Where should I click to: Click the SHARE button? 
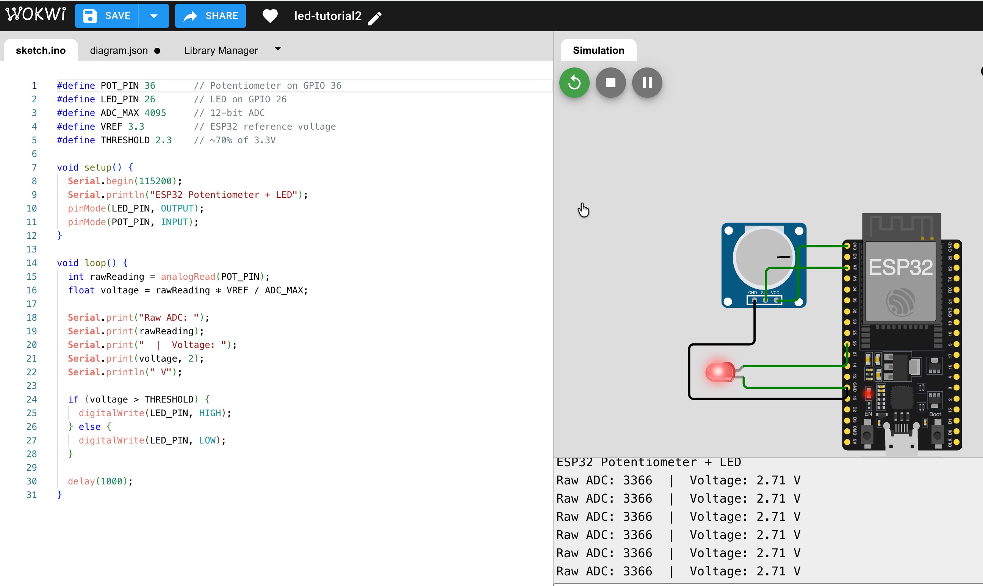tap(210, 16)
